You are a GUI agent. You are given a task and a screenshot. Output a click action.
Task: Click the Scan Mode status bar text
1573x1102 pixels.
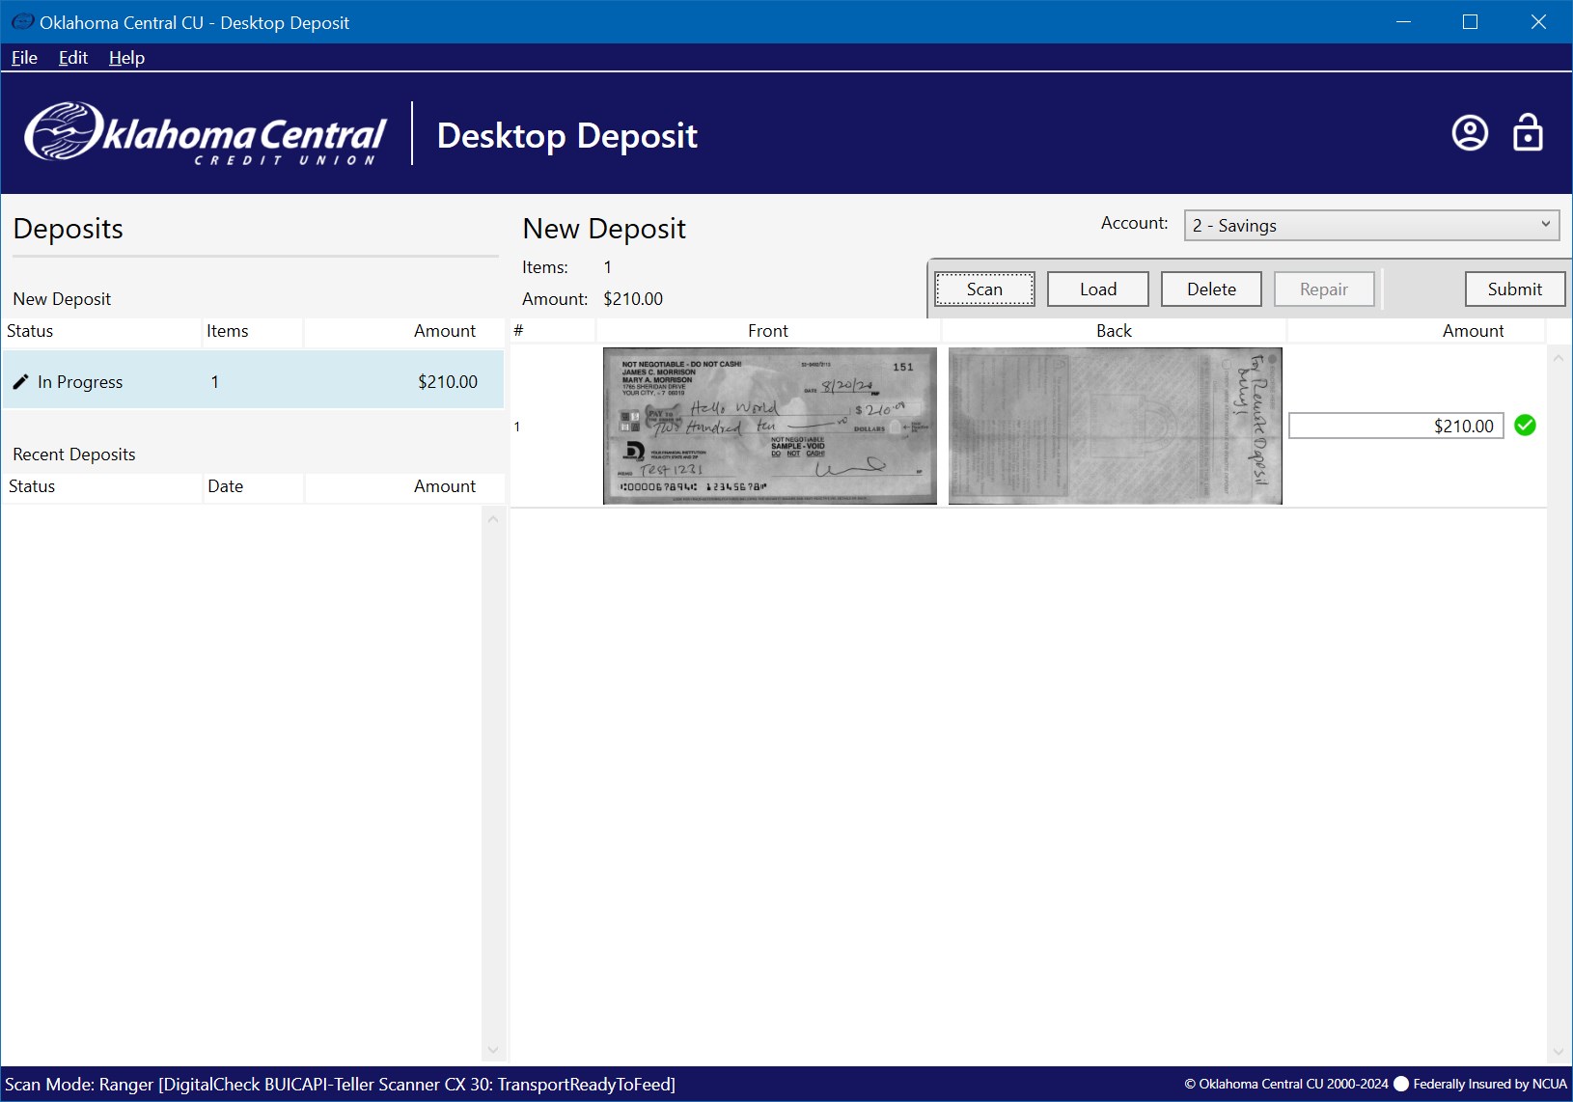[340, 1084]
